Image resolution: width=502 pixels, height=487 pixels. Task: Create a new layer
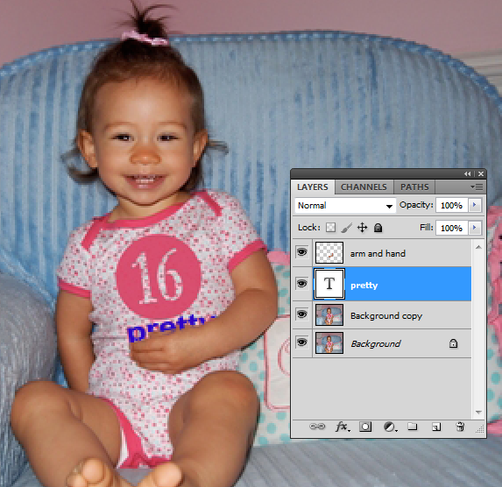pos(436,427)
